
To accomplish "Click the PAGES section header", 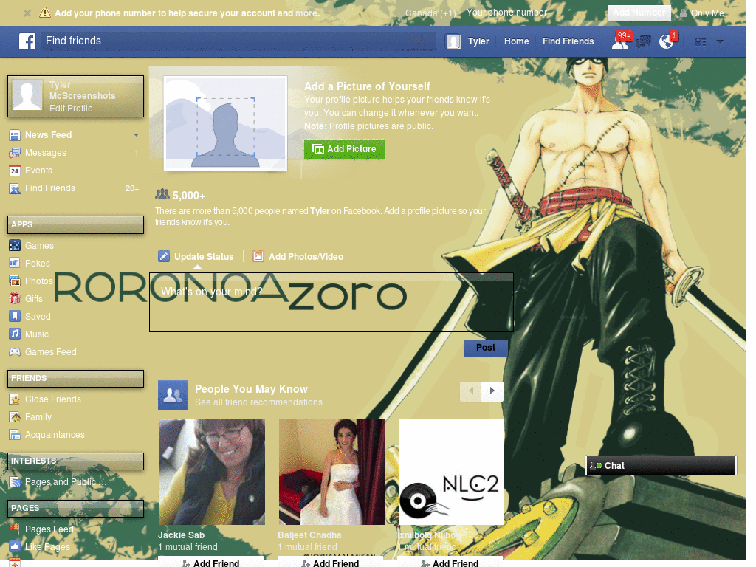I will tap(76, 509).
